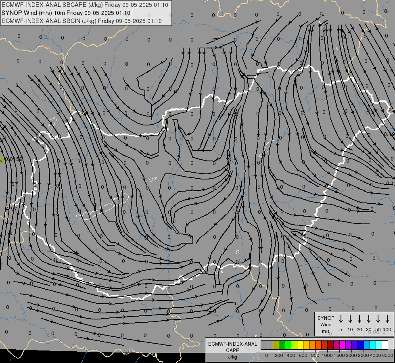Click the SYNOP Wind 10m header line
The height and width of the screenshot is (363, 395).
point(66,13)
